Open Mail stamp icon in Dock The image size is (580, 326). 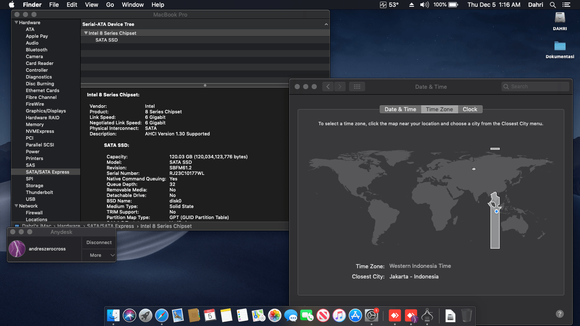[178, 315]
